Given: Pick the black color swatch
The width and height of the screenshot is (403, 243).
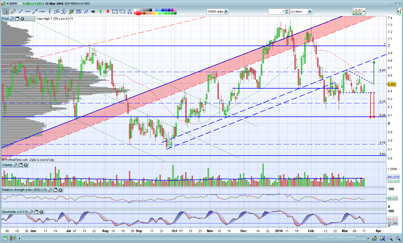Looking at the screenshot, I should [x=151, y=10].
